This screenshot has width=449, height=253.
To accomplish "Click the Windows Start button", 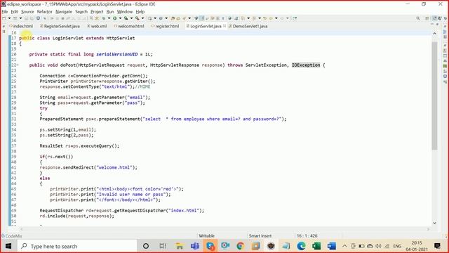I will tap(8, 246).
